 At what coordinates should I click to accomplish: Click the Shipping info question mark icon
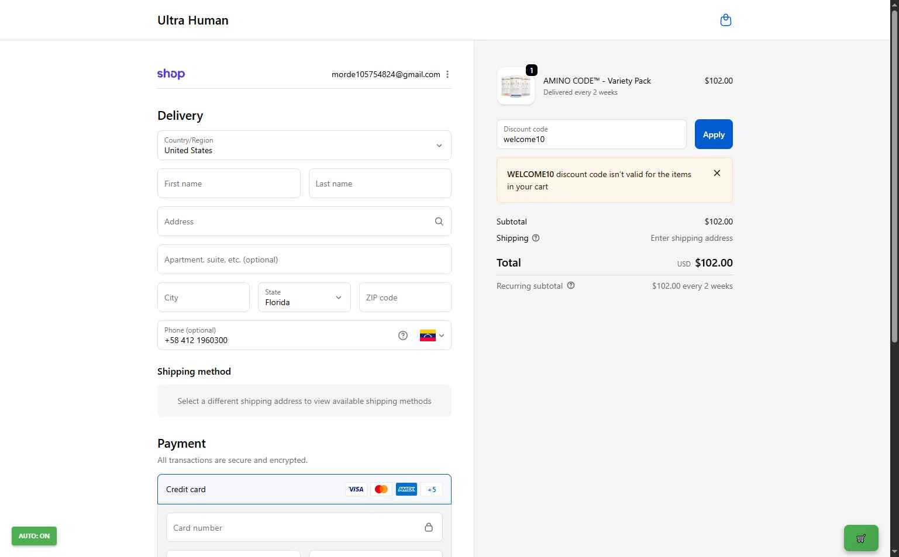tap(536, 238)
